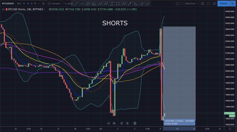This screenshot has width=237, height=132.
Task: Toggle fullscreen mode
Action: point(209,3)
